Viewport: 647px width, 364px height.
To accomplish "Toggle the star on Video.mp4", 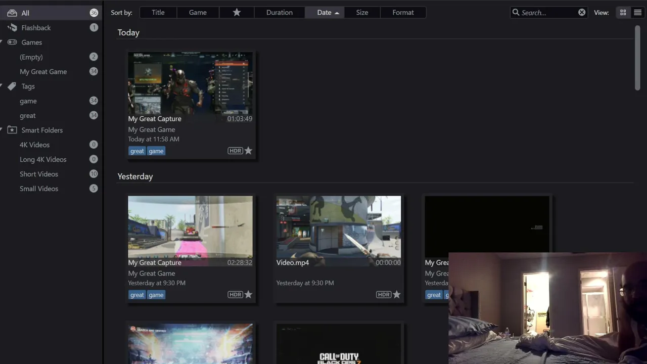I will (x=397, y=295).
